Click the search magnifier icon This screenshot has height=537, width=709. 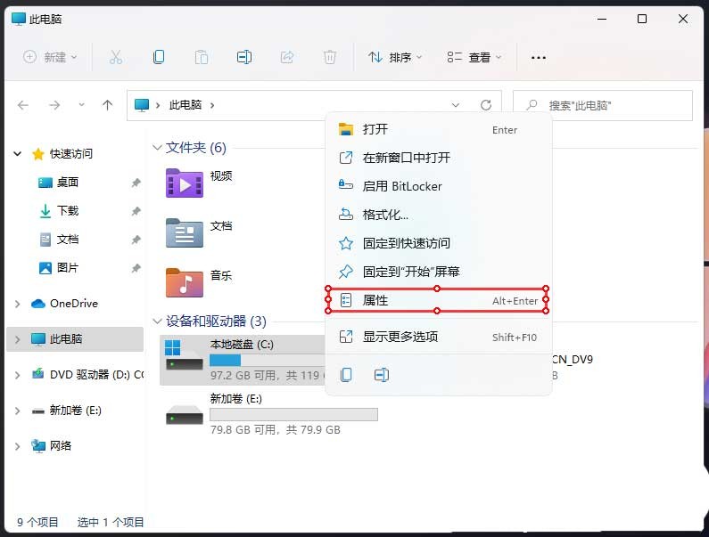coord(532,105)
